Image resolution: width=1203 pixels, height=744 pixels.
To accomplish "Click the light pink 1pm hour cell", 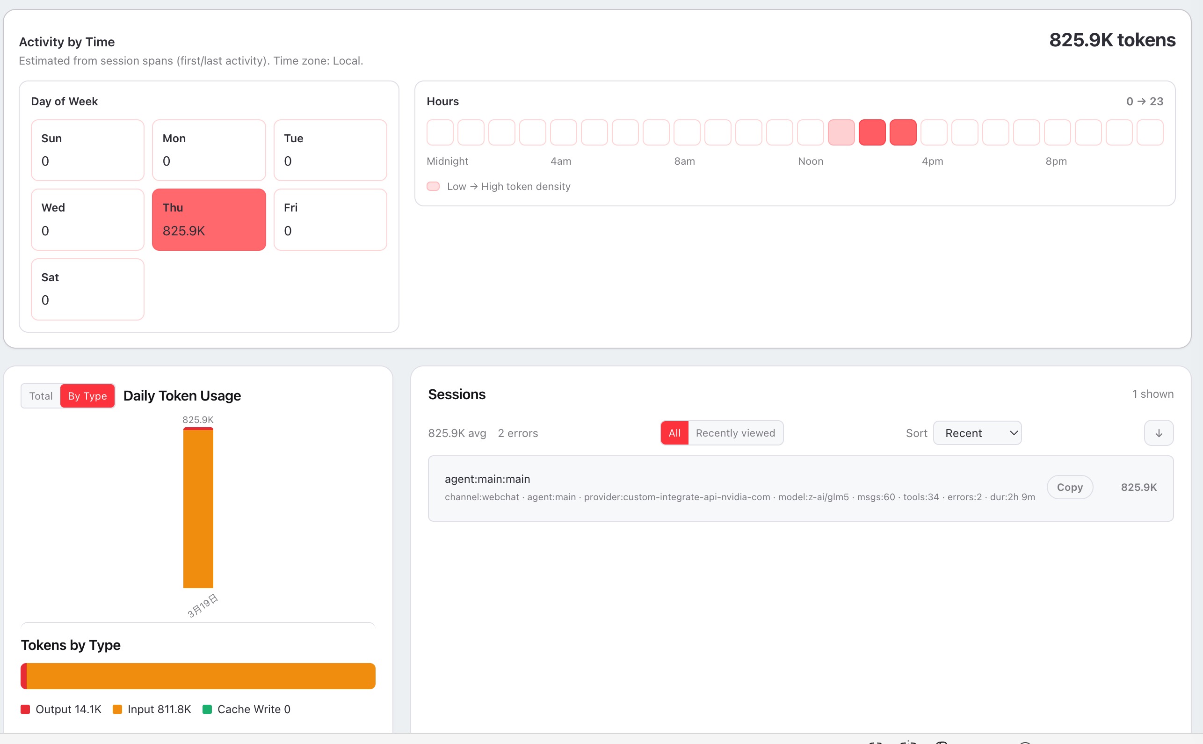I will (x=841, y=132).
